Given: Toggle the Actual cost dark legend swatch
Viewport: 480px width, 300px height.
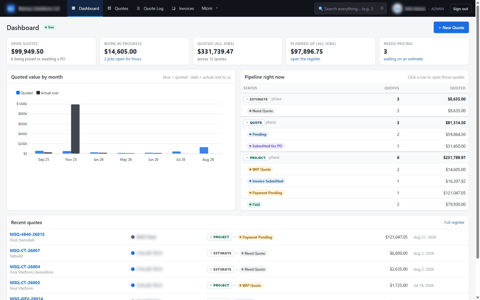Looking at the screenshot, I should (x=38, y=93).
